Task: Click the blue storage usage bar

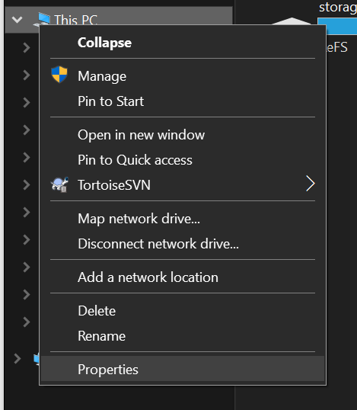Action: point(337,26)
